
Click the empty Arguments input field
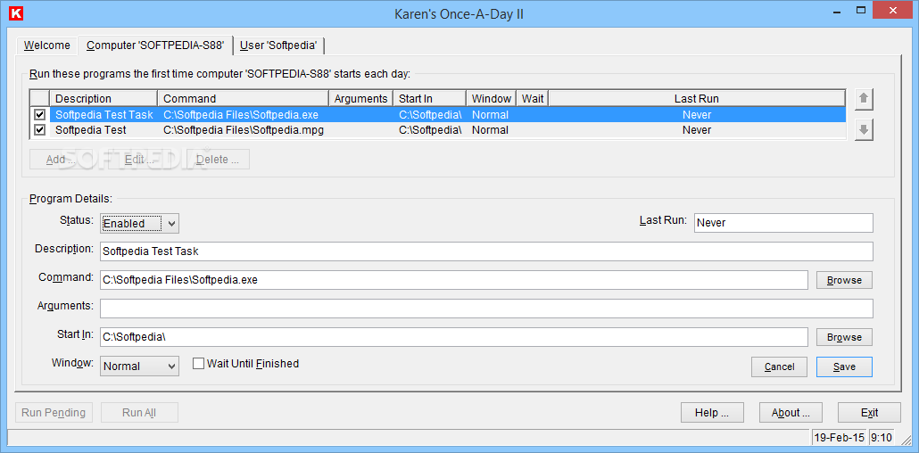pos(486,309)
